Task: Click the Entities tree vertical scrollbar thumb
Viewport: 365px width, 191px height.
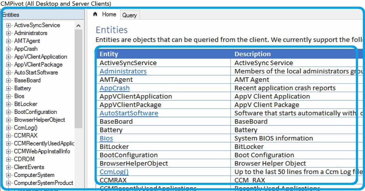Action: [78, 79]
